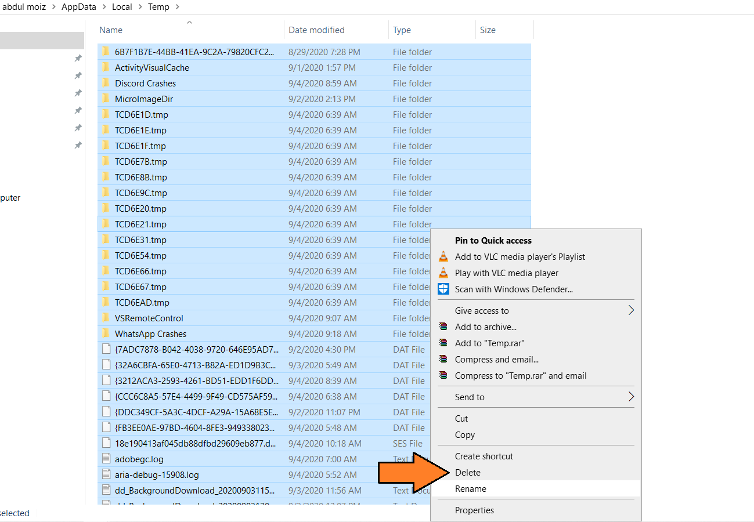
Task: Click WinRAR icon for Compress to "Temp.rar" and email
Action: point(443,376)
